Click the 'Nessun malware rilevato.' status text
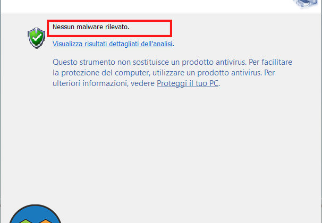Viewport: 322px width, 223px height. point(91,27)
